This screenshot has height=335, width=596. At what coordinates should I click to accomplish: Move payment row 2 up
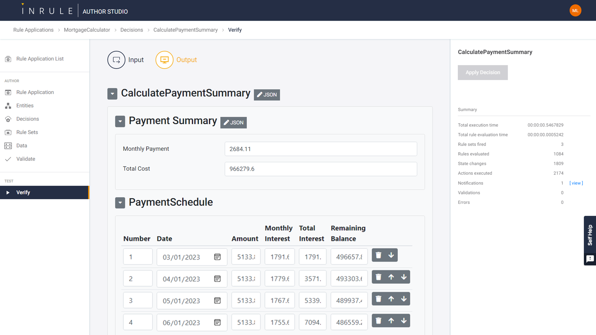click(x=391, y=277)
